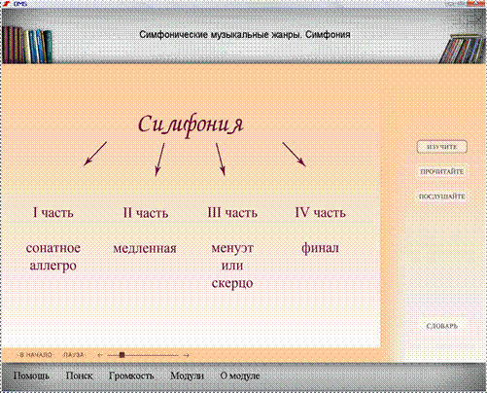Click the финал text
This screenshot has width=487, height=393.
coord(320,248)
